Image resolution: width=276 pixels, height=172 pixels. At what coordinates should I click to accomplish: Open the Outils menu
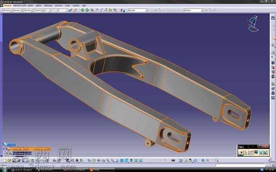tap(67, 5)
